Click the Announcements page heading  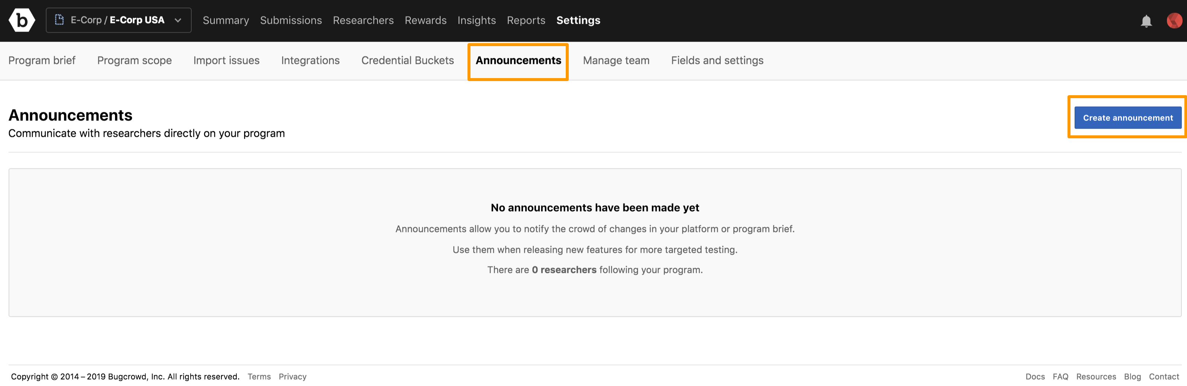(x=70, y=115)
